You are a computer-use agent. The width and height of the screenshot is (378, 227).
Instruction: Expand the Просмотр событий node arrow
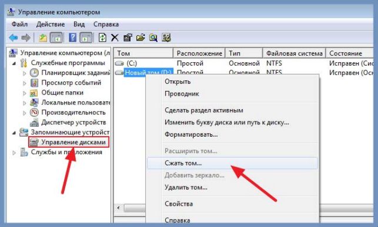tap(24, 83)
